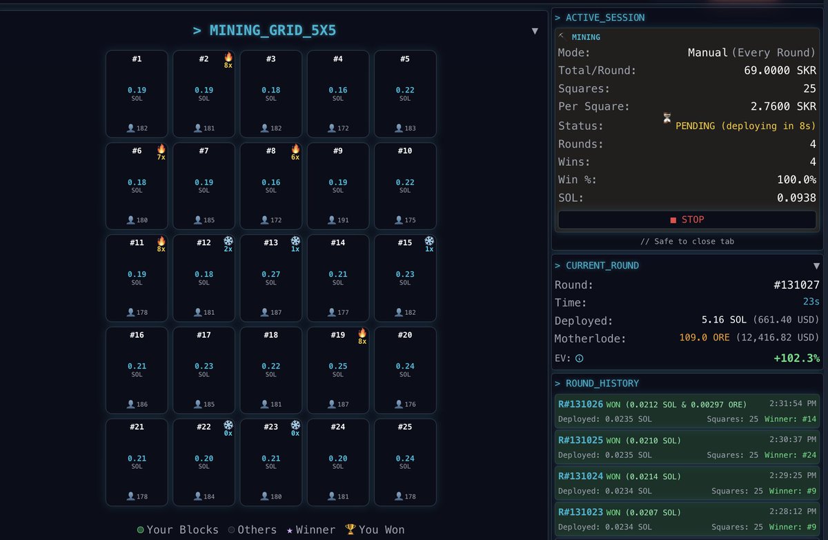Click the fire streak icon on block #2
This screenshot has height=540, width=828.
pos(228,57)
